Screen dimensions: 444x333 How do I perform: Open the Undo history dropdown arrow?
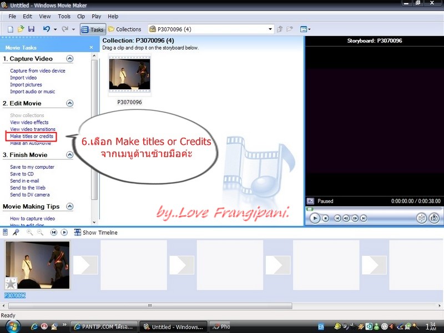55,29
